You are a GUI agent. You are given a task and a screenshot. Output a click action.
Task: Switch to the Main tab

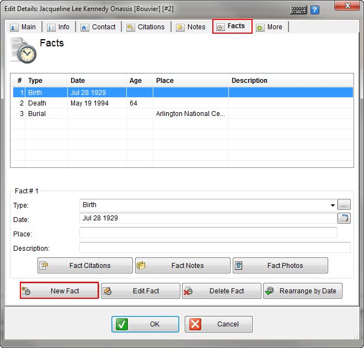23,27
